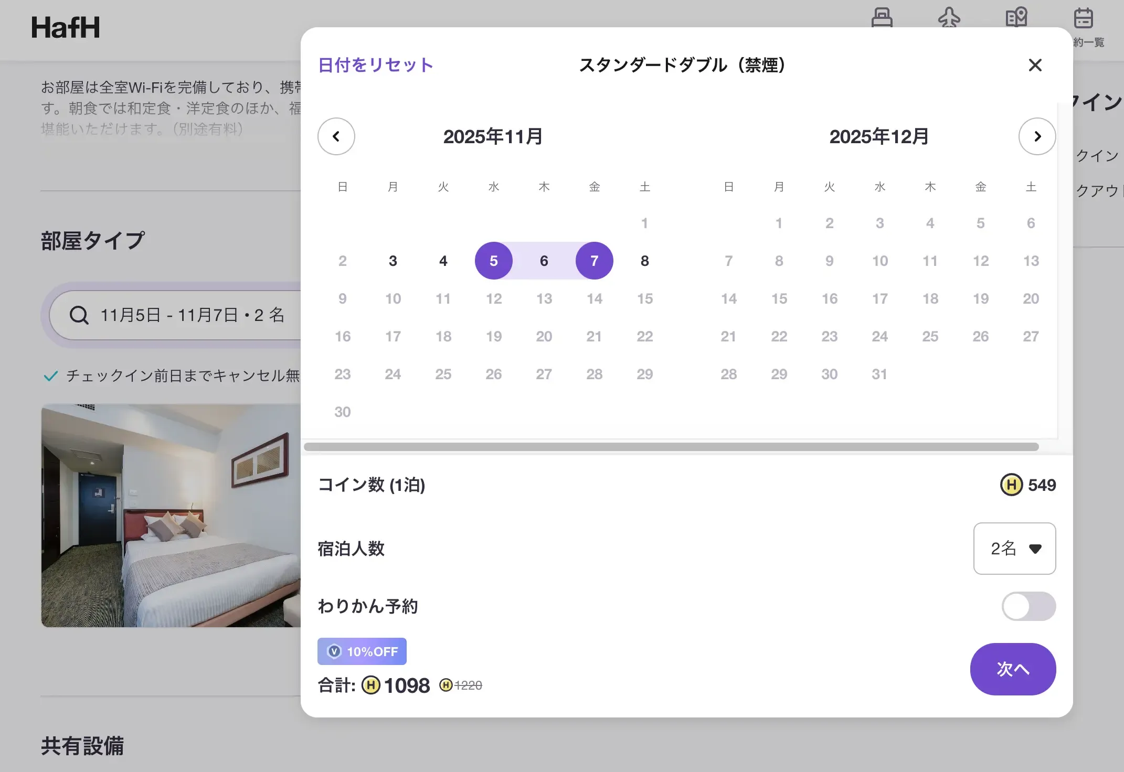Enable the わりかん予約 toggle switch
Image resolution: width=1124 pixels, height=772 pixels.
1028,606
